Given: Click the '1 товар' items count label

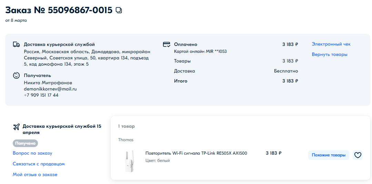Looking at the screenshot, I should tap(126, 126).
